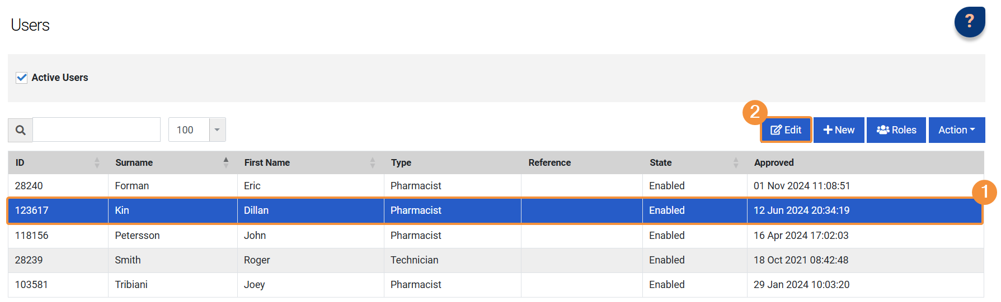
Task: Open the page size dropdown showing 100
Action: (217, 130)
